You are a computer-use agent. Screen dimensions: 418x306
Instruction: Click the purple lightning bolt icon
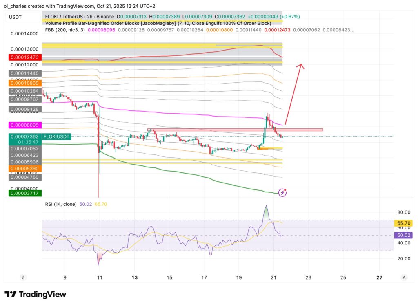[282, 192]
